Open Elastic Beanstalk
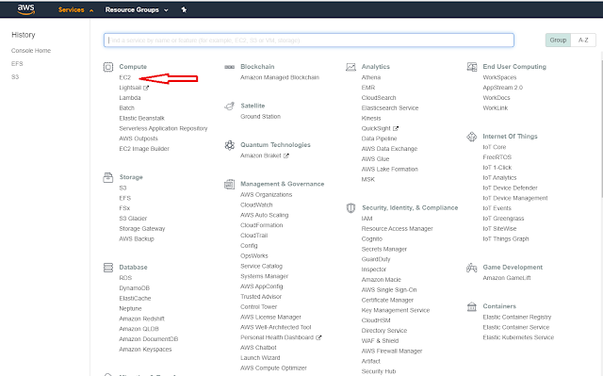 (142, 119)
